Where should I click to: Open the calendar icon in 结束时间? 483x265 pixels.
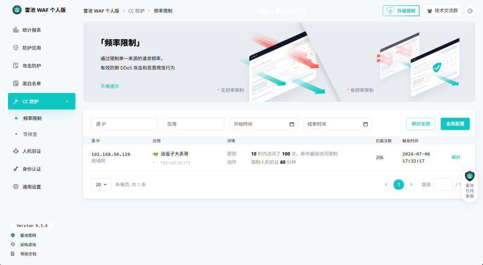tap(365, 124)
